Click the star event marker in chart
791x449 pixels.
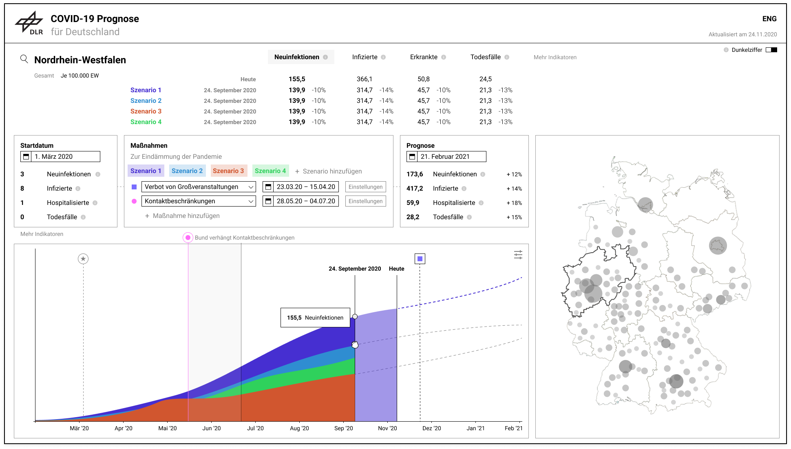83,259
